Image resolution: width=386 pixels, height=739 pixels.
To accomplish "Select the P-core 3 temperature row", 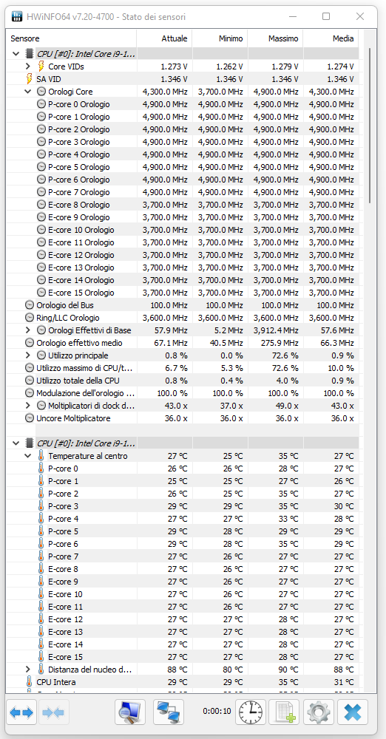I will 183,506.
